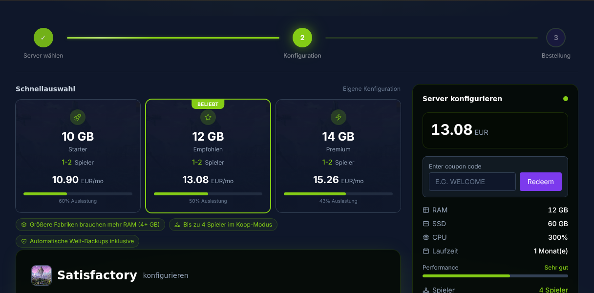This screenshot has height=293, width=594.
Task: Click the Bis zu 4 Spieler Koop-Modus chip
Action: pyautogui.click(x=224, y=225)
